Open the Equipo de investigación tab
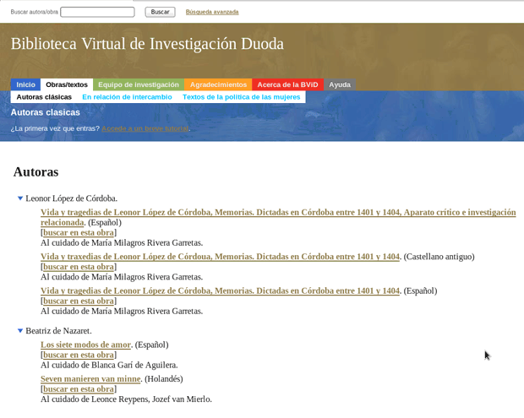This screenshot has height=418, width=524. tap(138, 84)
